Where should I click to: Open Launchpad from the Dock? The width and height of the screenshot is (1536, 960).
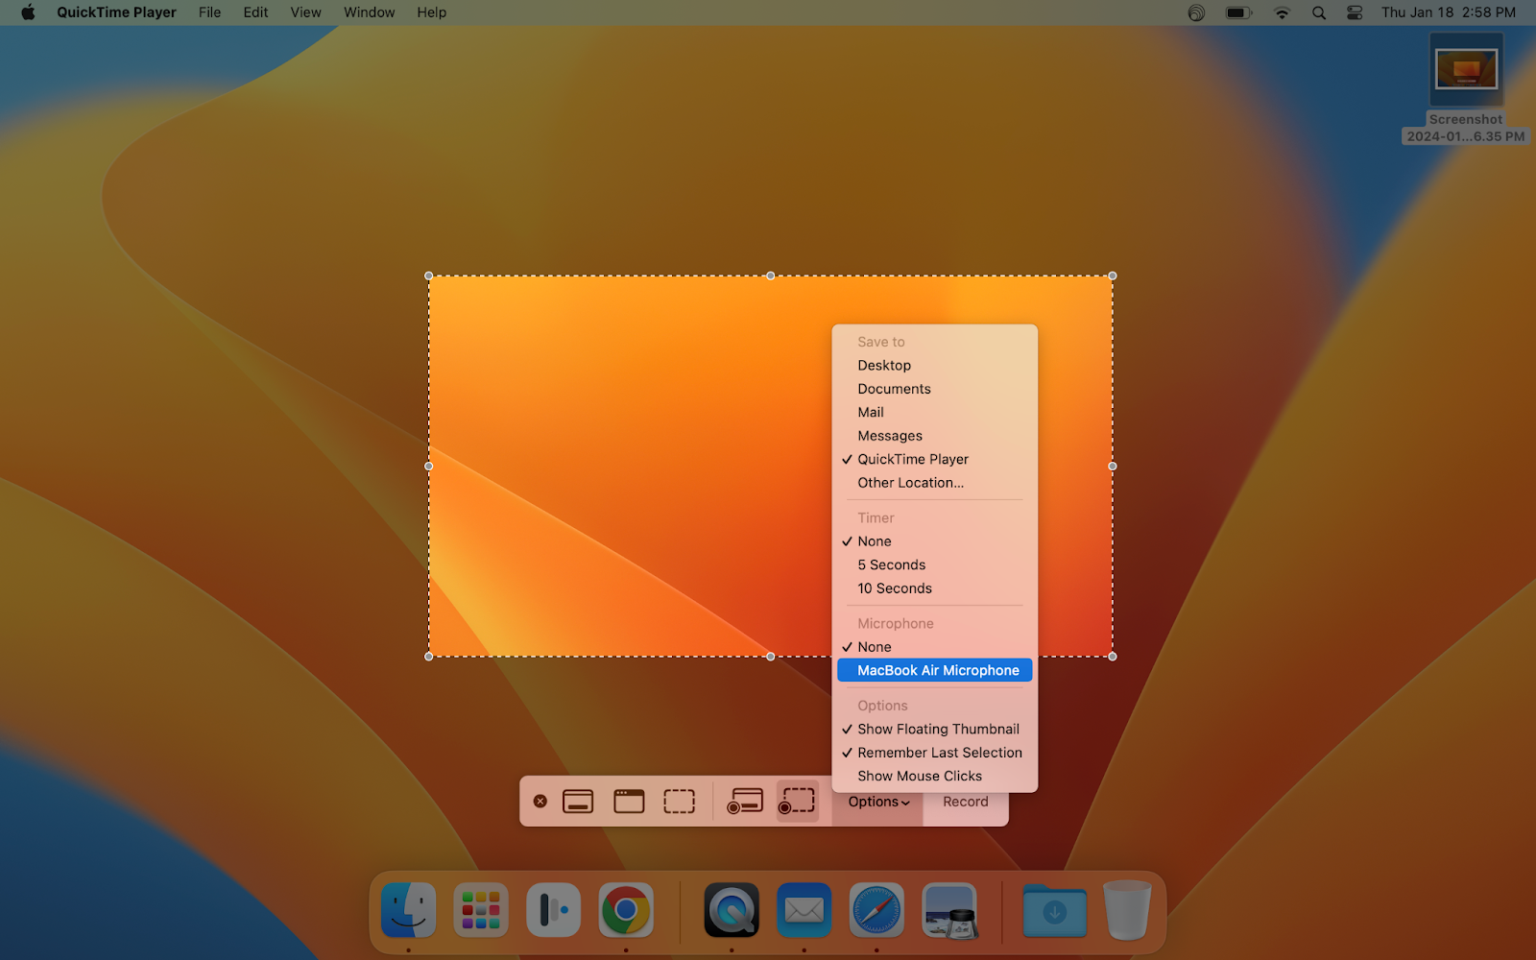[481, 909]
